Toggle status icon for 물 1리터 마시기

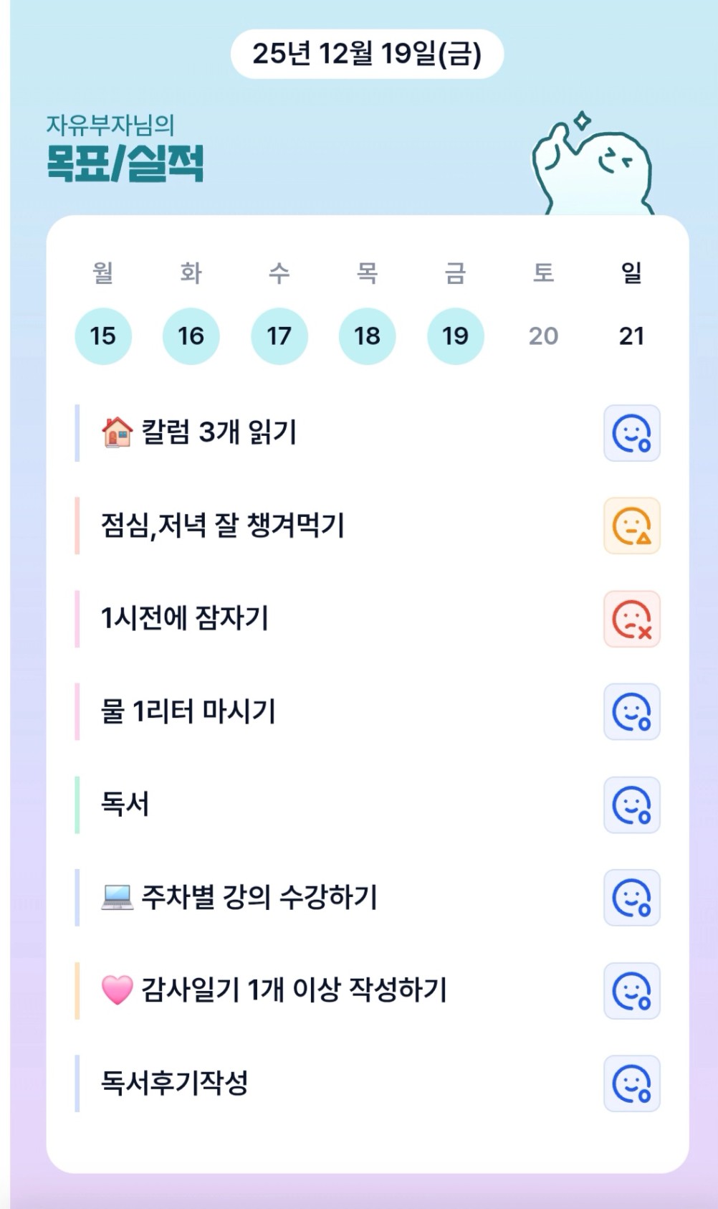(631, 711)
